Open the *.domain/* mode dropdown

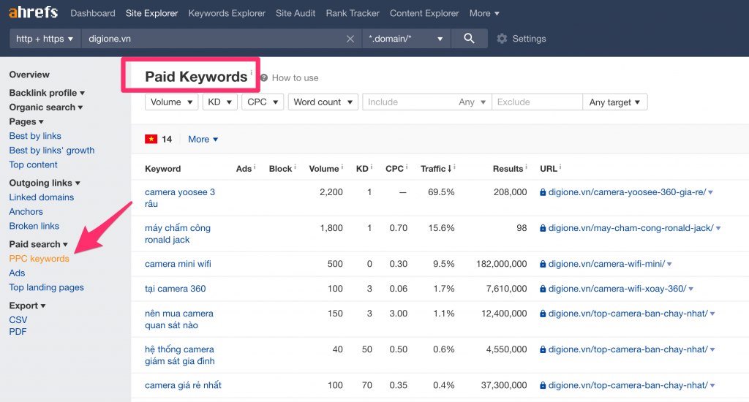[406, 39]
